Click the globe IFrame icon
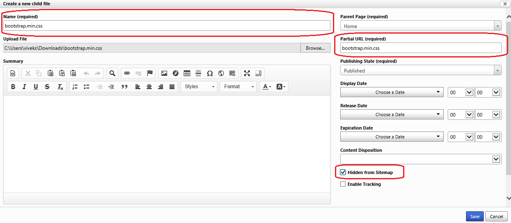Image resolution: width=511 pixels, height=223 pixels. coord(221,73)
